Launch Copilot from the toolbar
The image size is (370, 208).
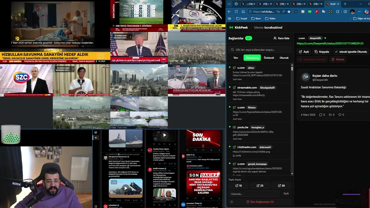click(367, 12)
